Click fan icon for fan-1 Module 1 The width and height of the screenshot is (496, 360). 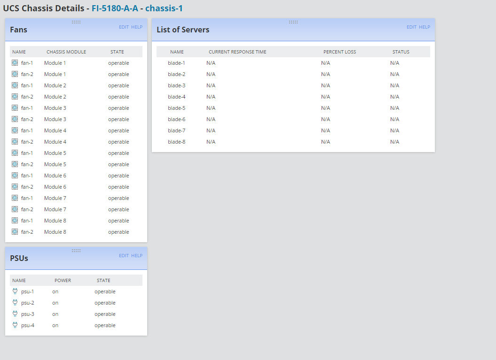coord(15,63)
